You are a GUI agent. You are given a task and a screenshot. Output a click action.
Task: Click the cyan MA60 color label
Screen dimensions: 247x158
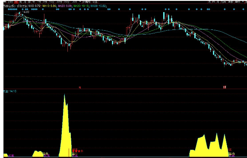(x=98, y=6)
